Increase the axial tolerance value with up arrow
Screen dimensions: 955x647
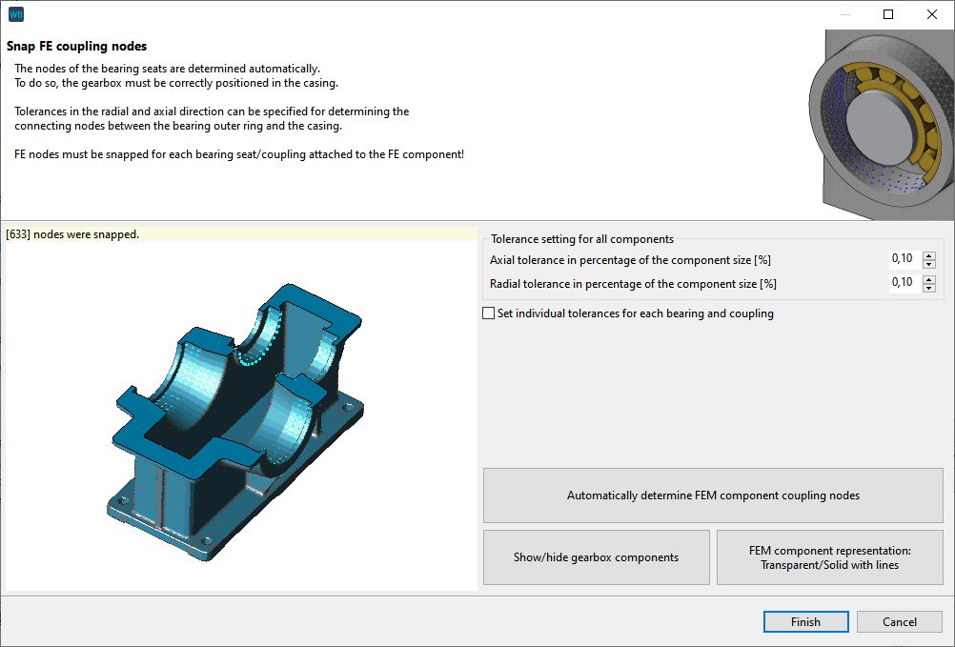[x=927, y=254]
